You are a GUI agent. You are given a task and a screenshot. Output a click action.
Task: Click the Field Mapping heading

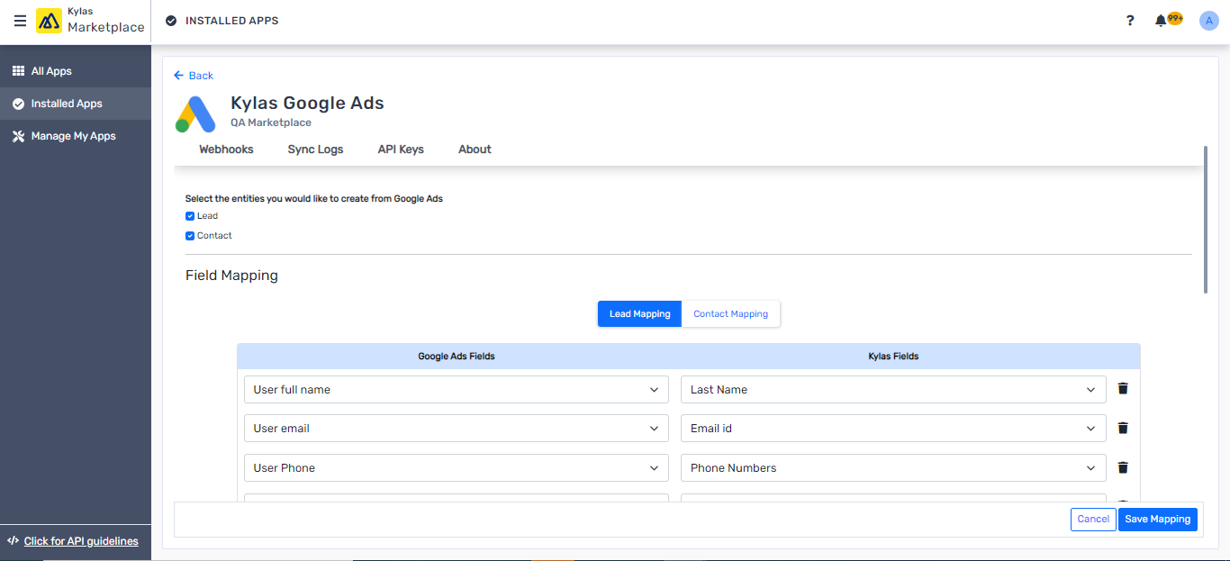point(231,276)
